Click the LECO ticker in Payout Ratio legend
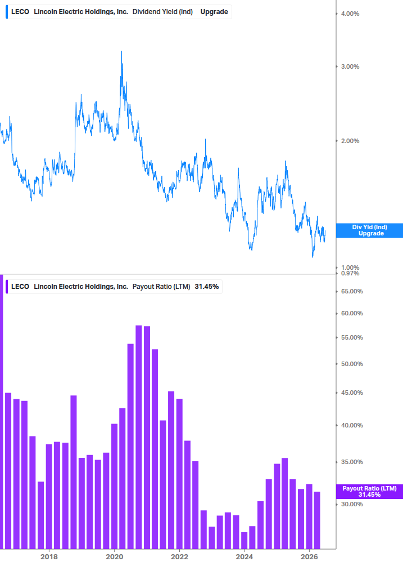This screenshot has width=403, height=566. pos(20,287)
